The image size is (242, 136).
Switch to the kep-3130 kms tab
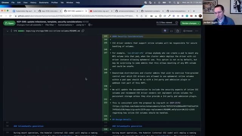(x=50, y=11)
